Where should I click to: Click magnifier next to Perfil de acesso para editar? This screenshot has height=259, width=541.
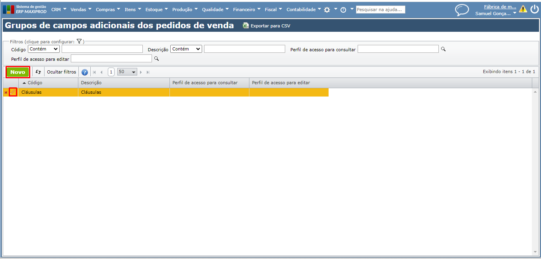pos(156,59)
